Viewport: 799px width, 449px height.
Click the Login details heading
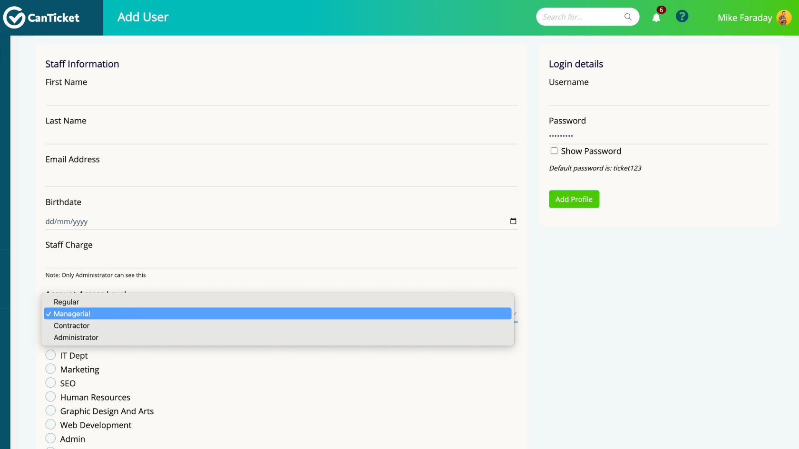576,64
